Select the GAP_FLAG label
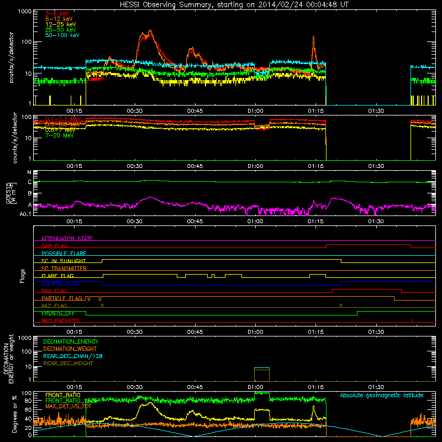The height and width of the screenshot is (442, 442). coord(54,246)
